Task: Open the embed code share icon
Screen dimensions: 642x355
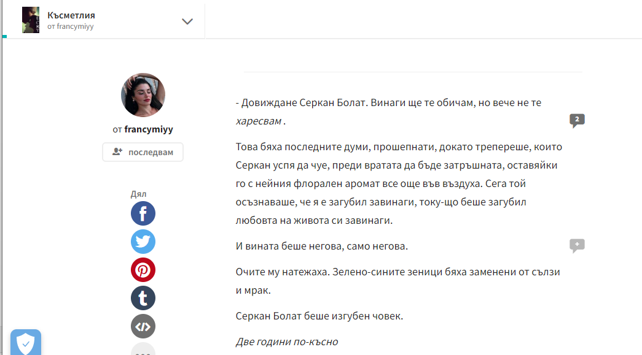Action: [143, 327]
